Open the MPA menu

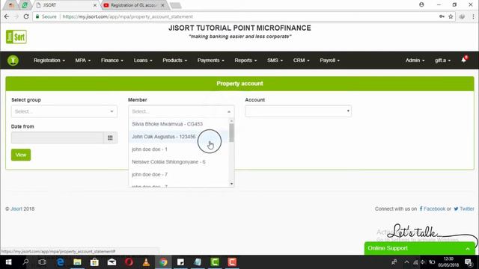pyautogui.click(x=83, y=61)
